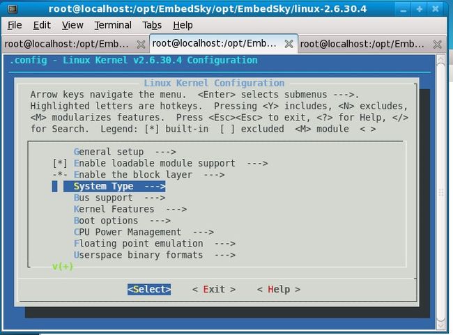Open Enable loadable module support entry
This screenshot has width=453, height=335.
pos(171,164)
